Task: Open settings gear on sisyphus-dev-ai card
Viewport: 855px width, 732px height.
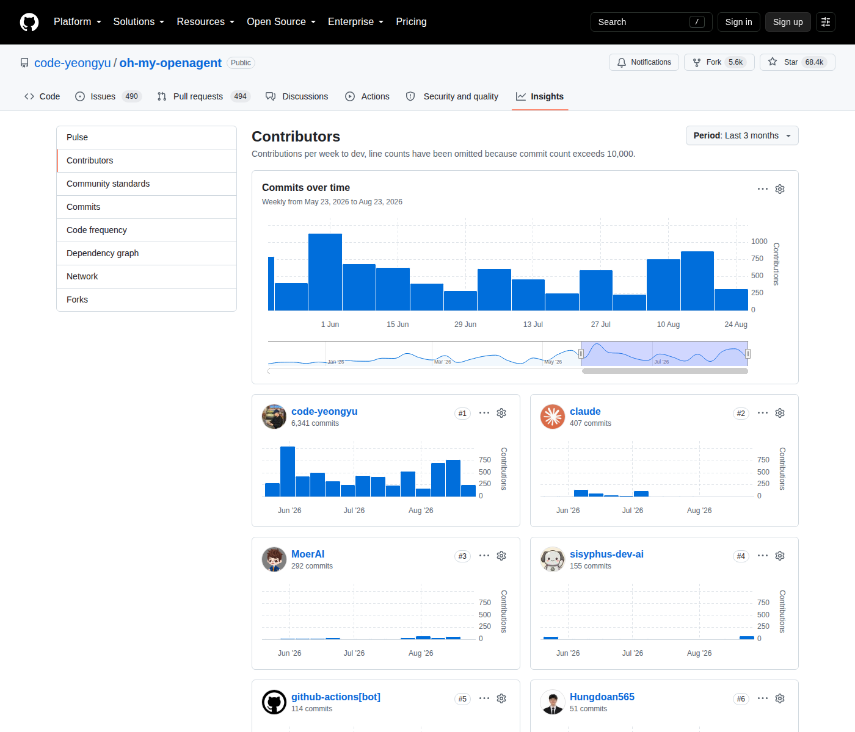Action: [x=780, y=556]
